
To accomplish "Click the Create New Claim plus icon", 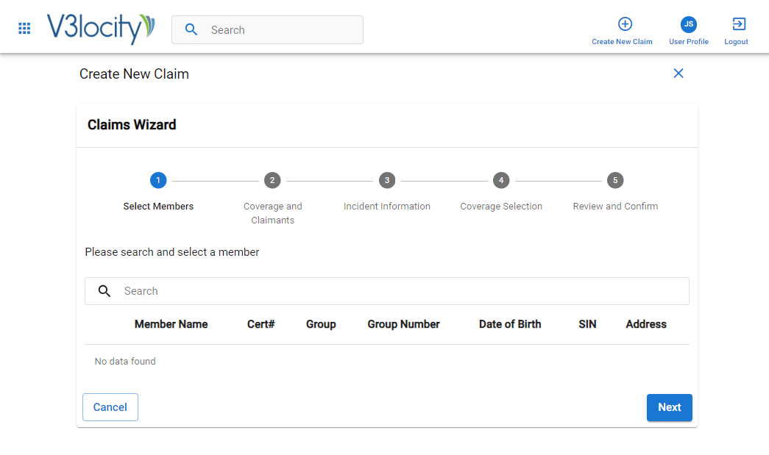I will click(x=625, y=24).
